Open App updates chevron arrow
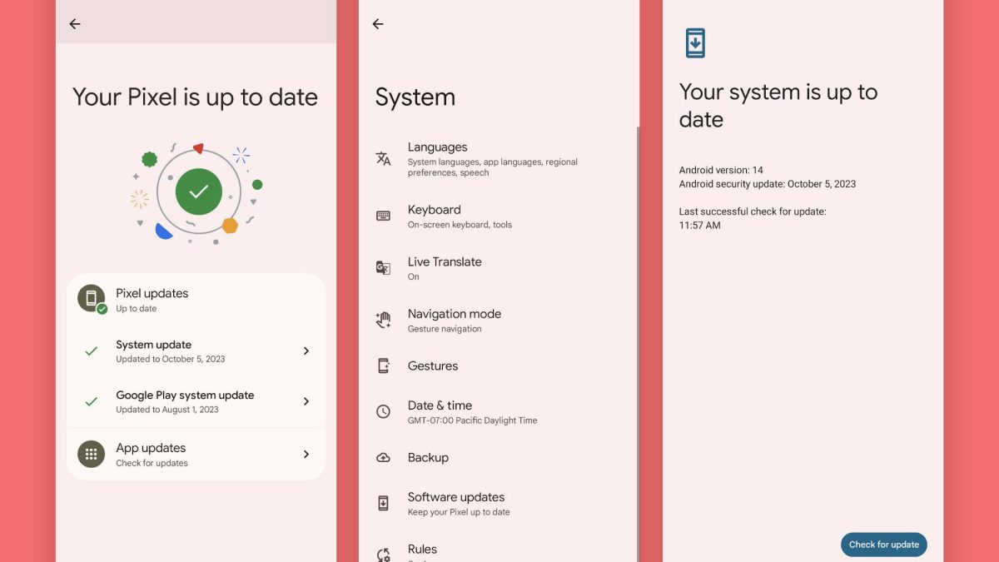The height and width of the screenshot is (562, 999). (306, 454)
